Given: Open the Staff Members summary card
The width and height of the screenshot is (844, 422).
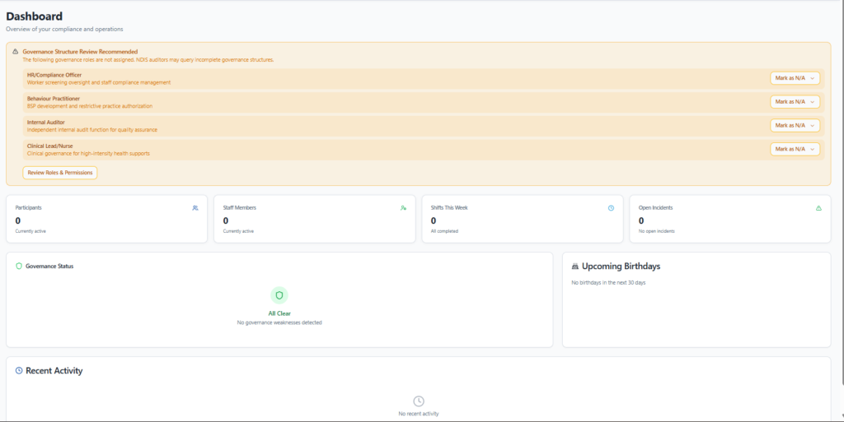Looking at the screenshot, I should click(314, 220).
